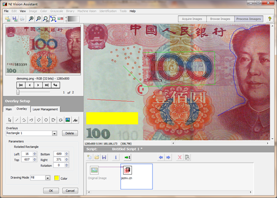Click the zoom out magnifier icon
Viewport: 277px width, 198px height.
pos(38,18)
